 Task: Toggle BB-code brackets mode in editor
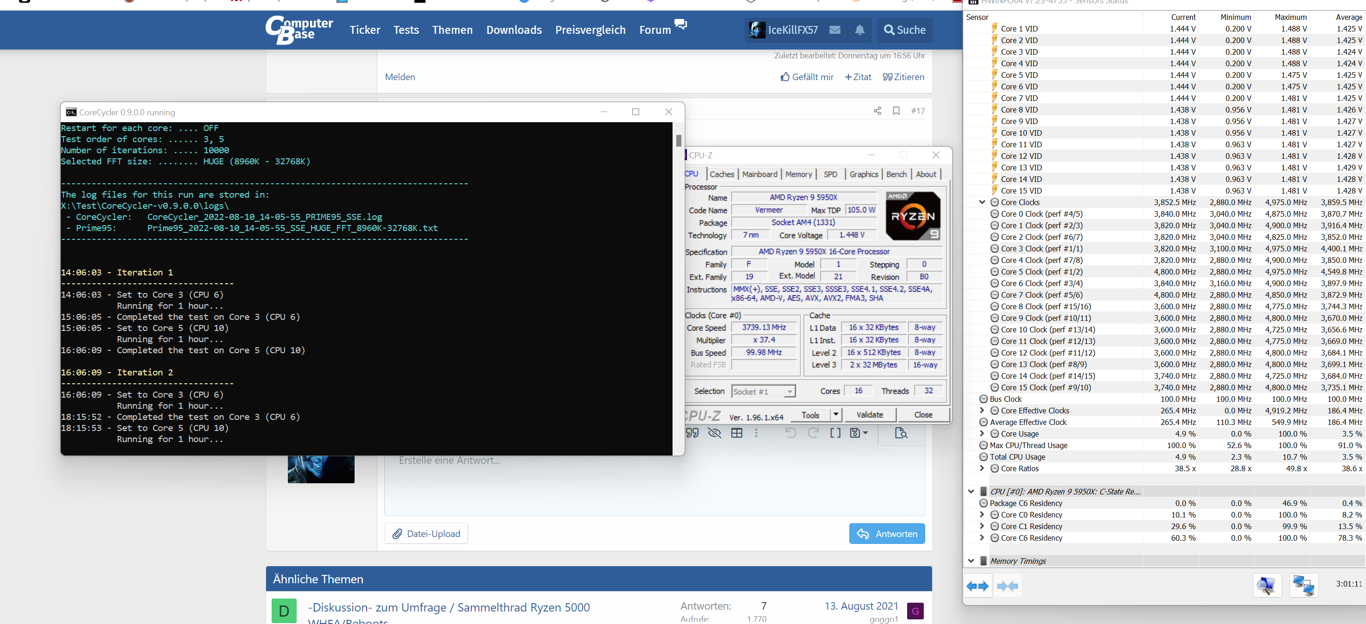coord(835,433)
